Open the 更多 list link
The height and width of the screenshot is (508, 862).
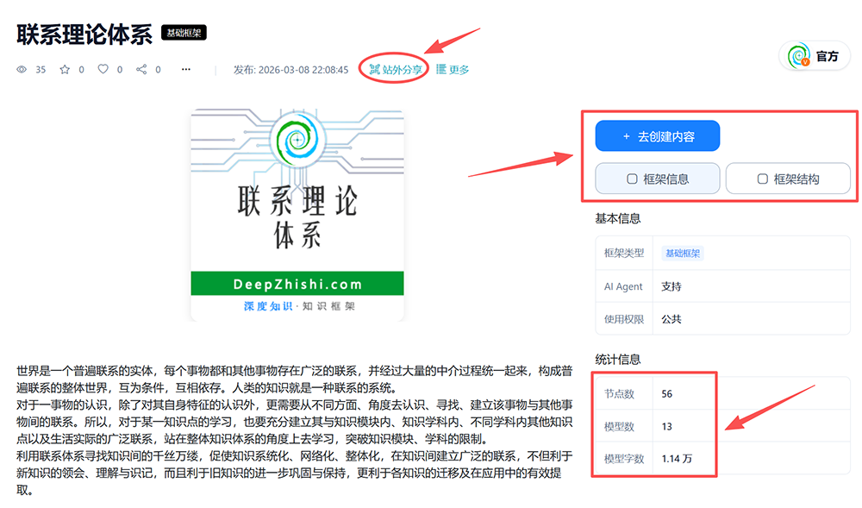(x=453, y=69)
